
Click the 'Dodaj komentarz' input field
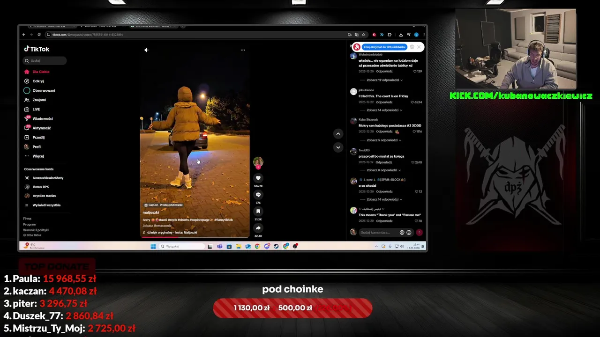point(378,233)
